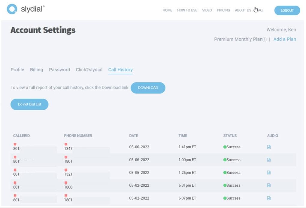Open audio file for 6:07pm call
The width and height of the screenshot is (306, 208).
click(269, 198)
